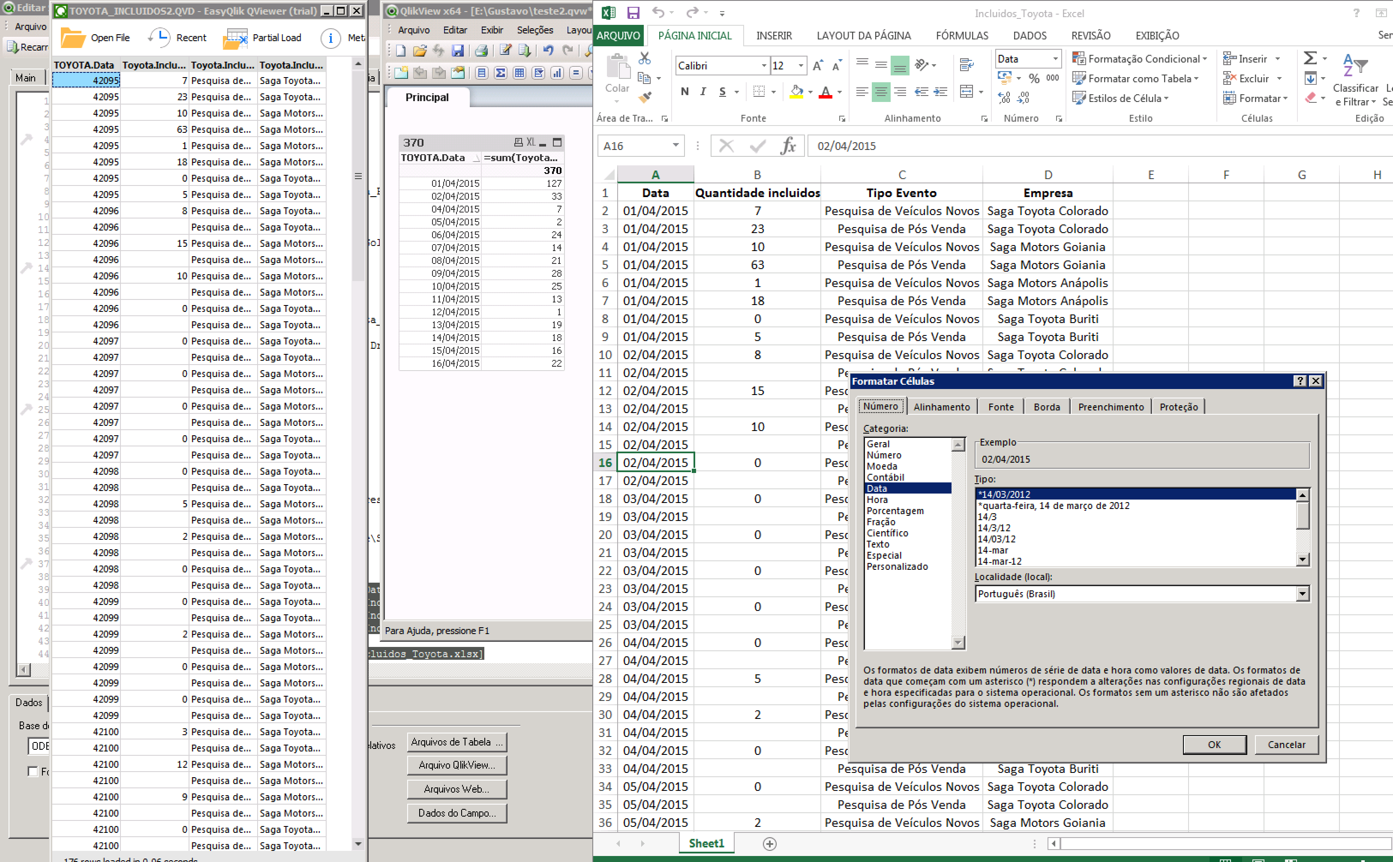Click the decrease indent icon in Excel
This screenshot has height=862, width=1393.
921,91
